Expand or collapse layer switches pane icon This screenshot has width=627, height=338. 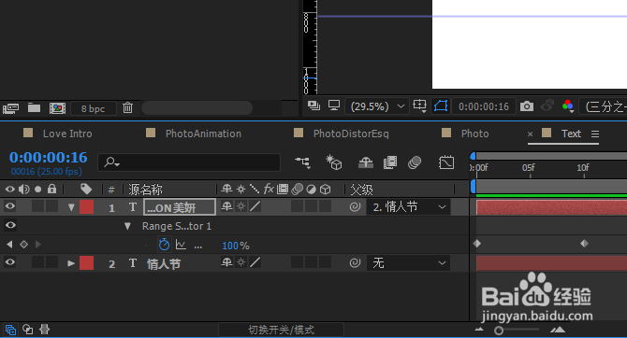pos(10,330)
